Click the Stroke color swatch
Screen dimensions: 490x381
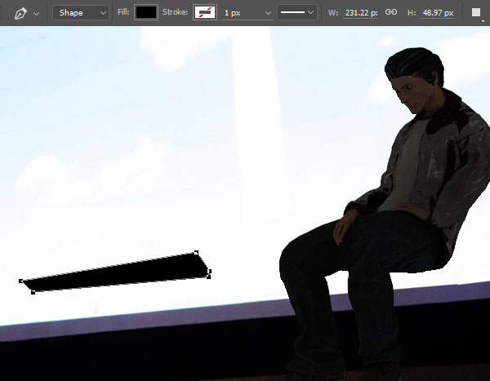(205, 12)
